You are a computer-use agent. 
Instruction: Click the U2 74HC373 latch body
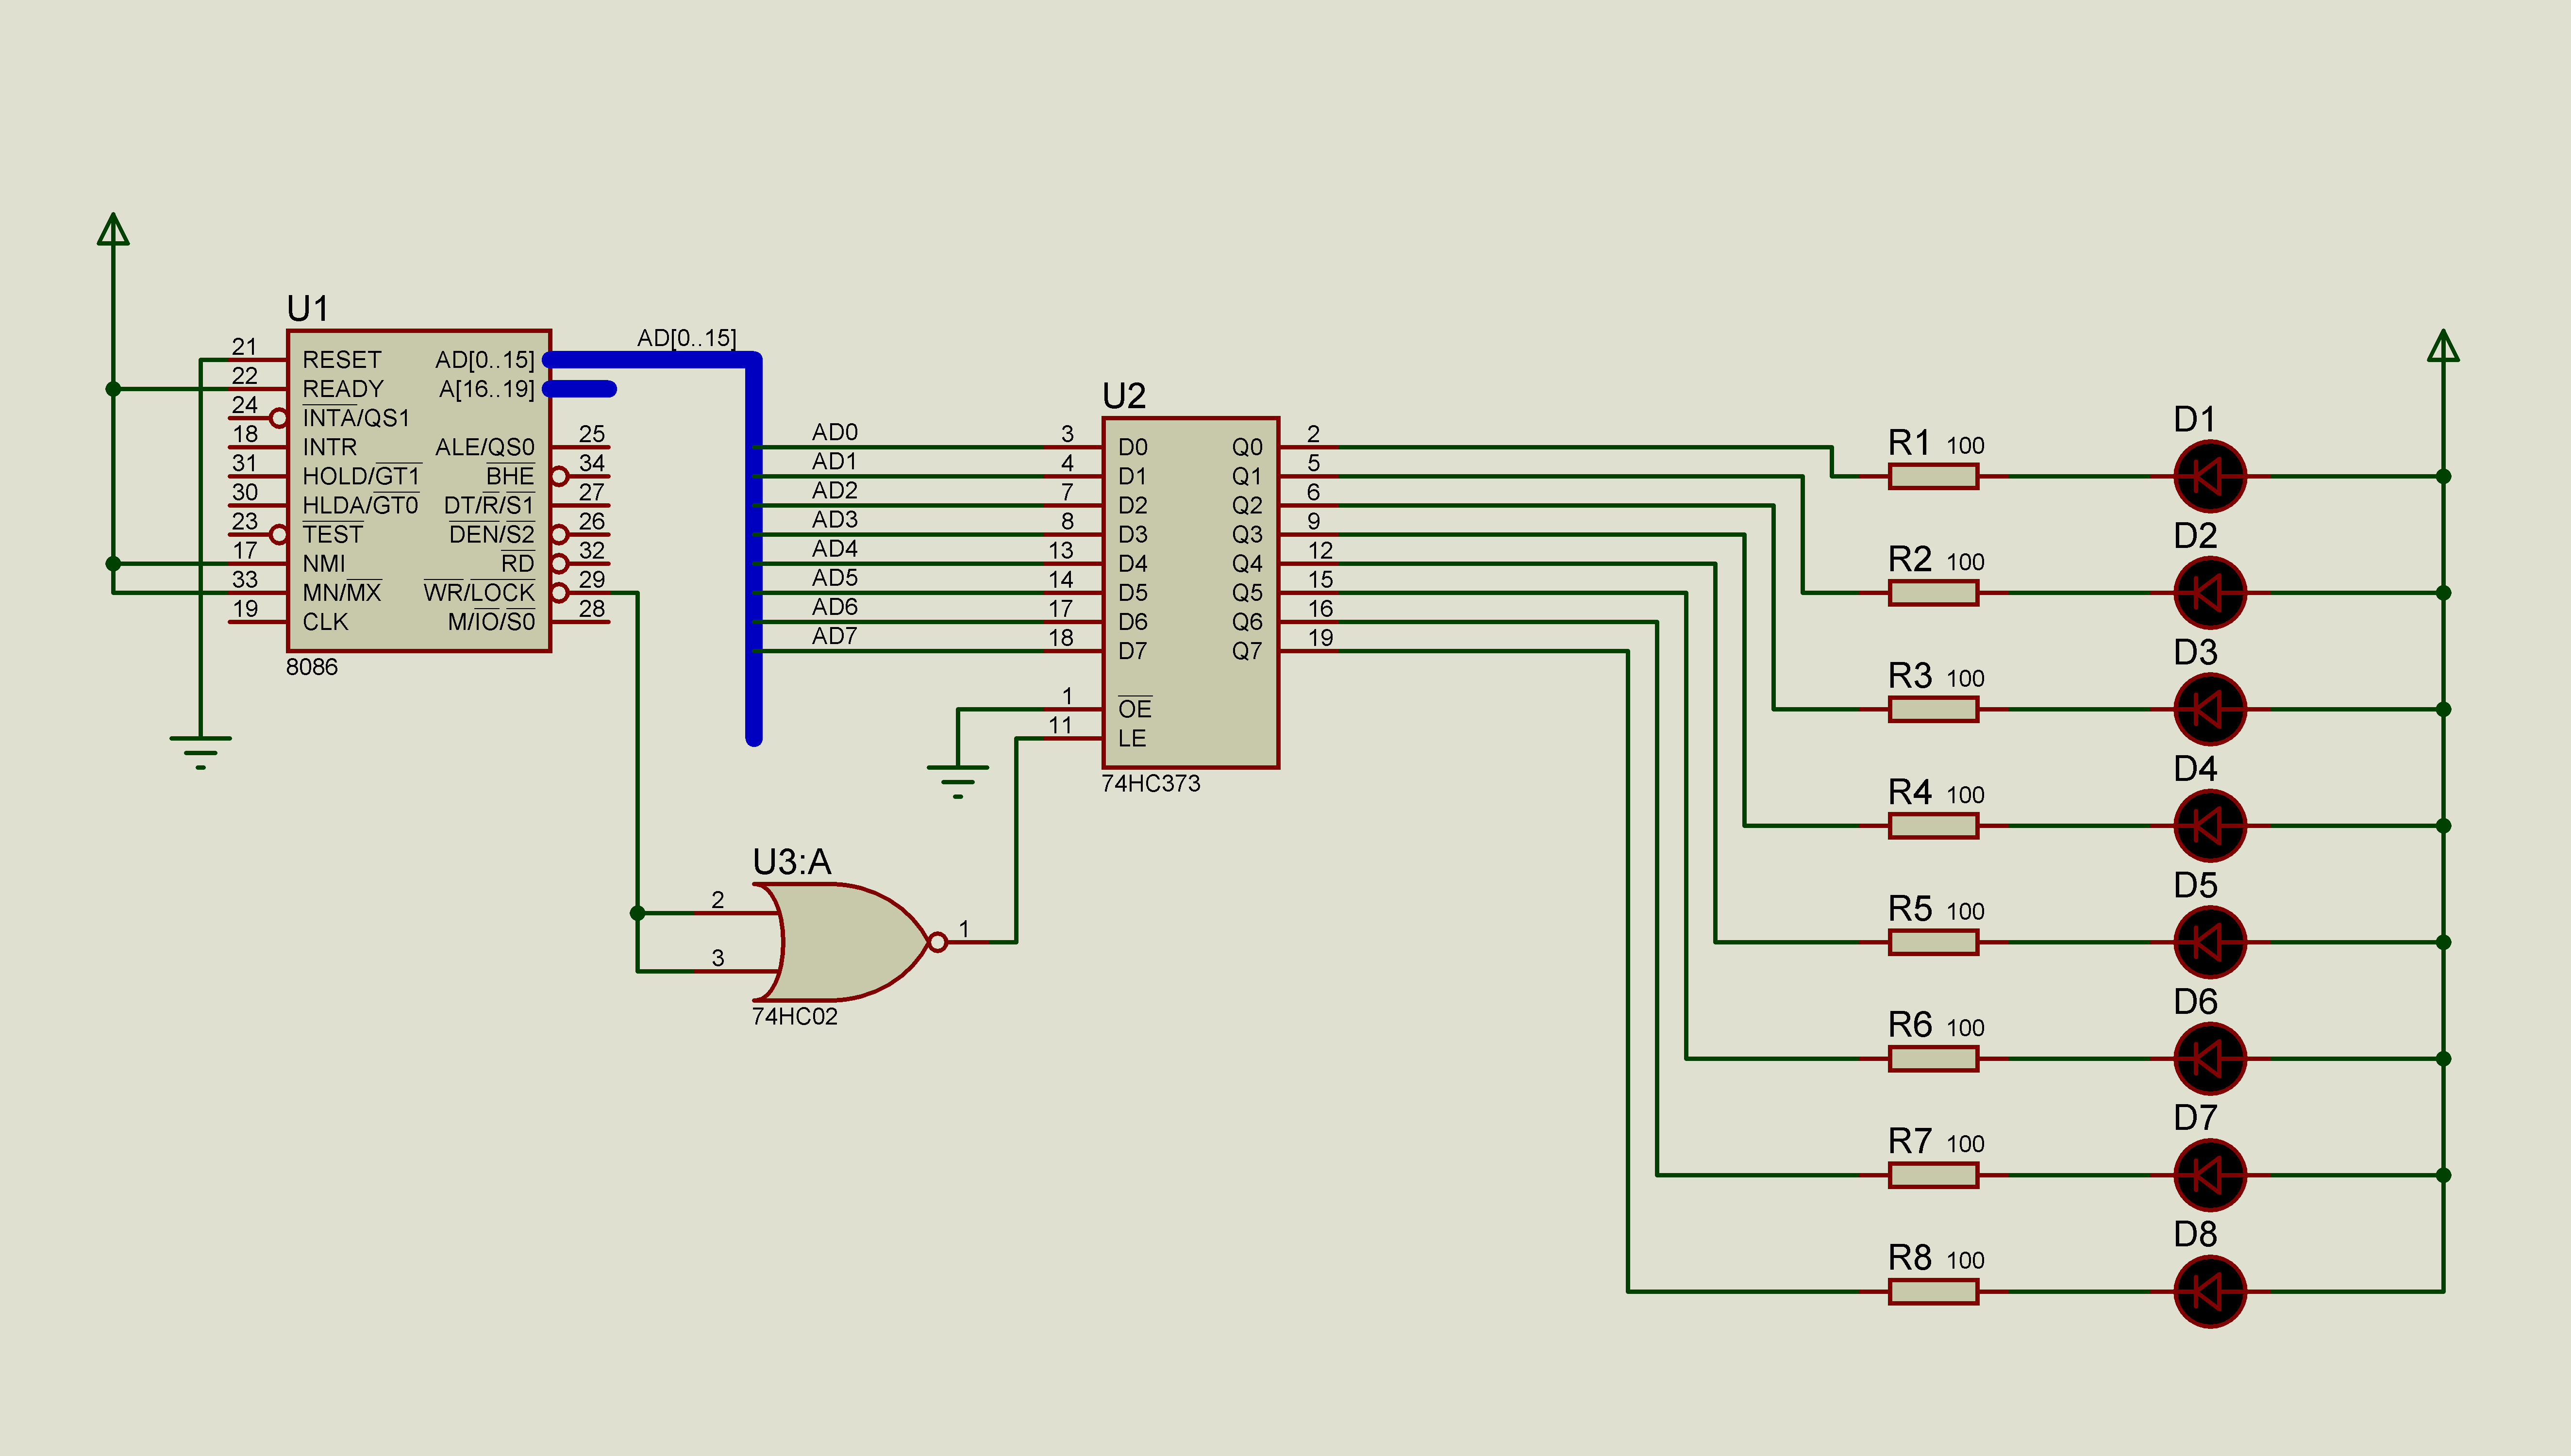1190,592
